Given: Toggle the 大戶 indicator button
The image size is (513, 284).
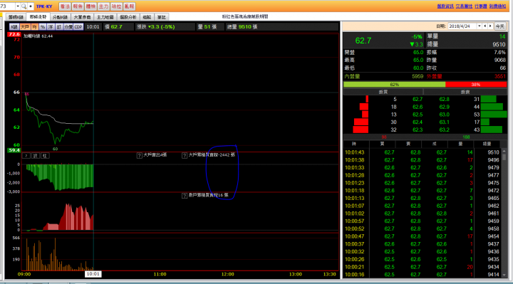Looking at the screenshot, I should [x=25, y=27].
